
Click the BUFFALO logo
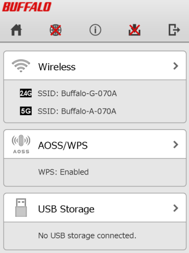[x=27, y=7]
